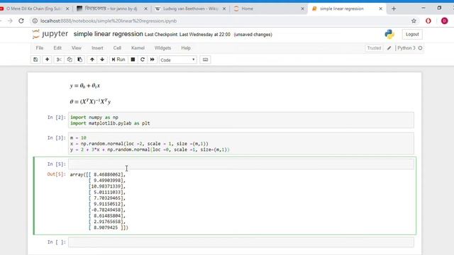Click the empty bottom code cell
This screenshot has width=454, height=255.
tap(241, 242)
